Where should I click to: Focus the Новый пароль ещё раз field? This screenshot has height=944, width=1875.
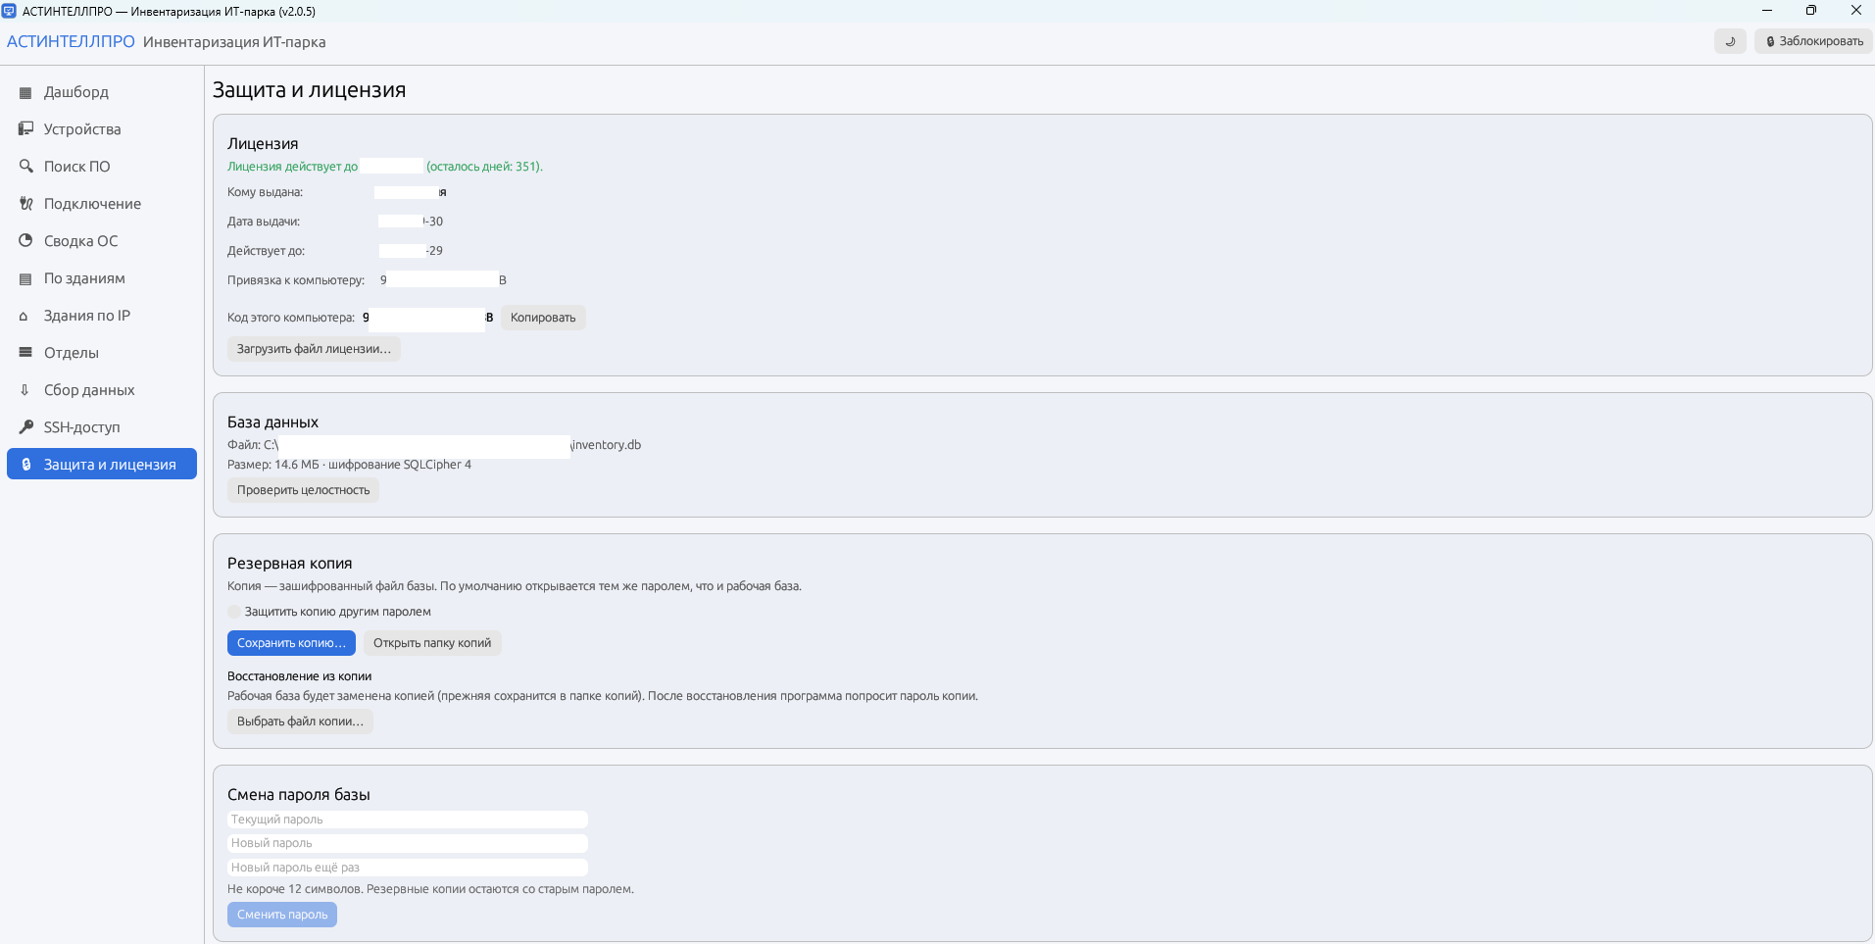tap(408, 868)
